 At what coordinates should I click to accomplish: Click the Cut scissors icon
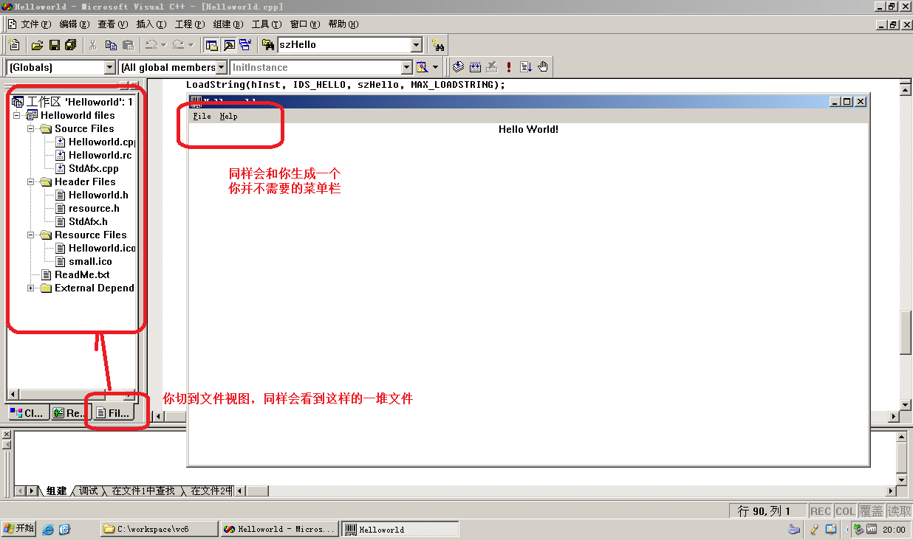[x=93, y=45]
